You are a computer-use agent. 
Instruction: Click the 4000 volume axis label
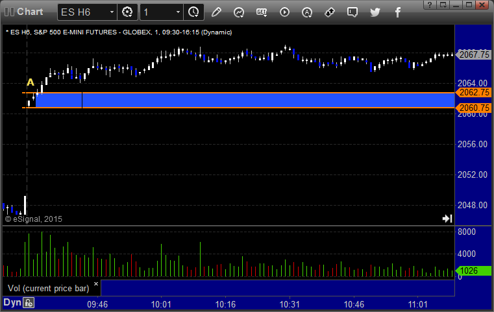click(467, 254)
